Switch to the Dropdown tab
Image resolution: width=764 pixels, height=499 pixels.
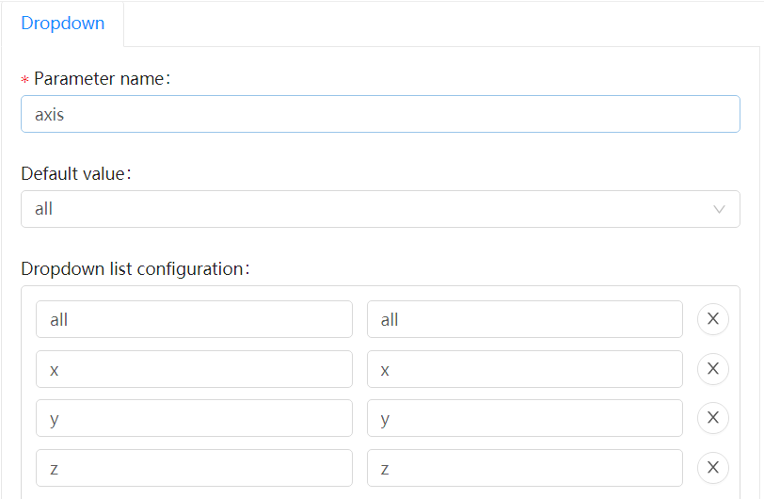click(63, 24)
